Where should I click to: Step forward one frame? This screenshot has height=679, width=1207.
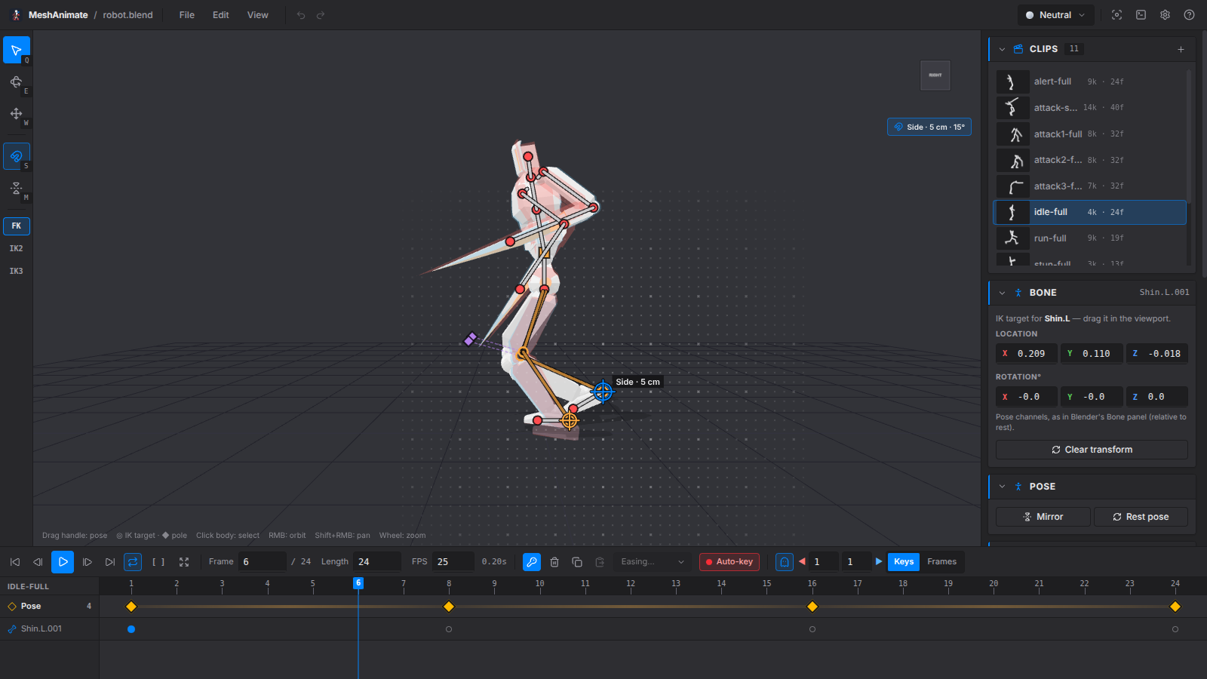(x=87, y=562)
